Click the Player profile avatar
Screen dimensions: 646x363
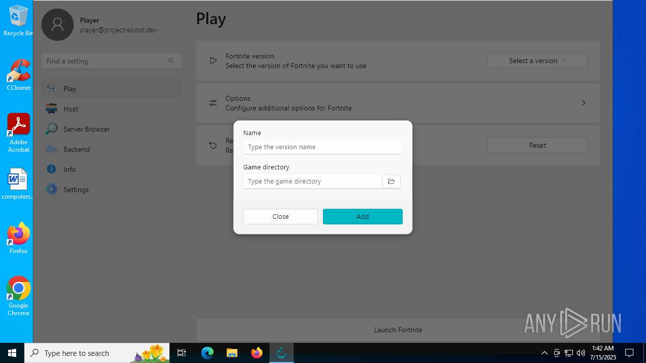click(x=58, y=25)
